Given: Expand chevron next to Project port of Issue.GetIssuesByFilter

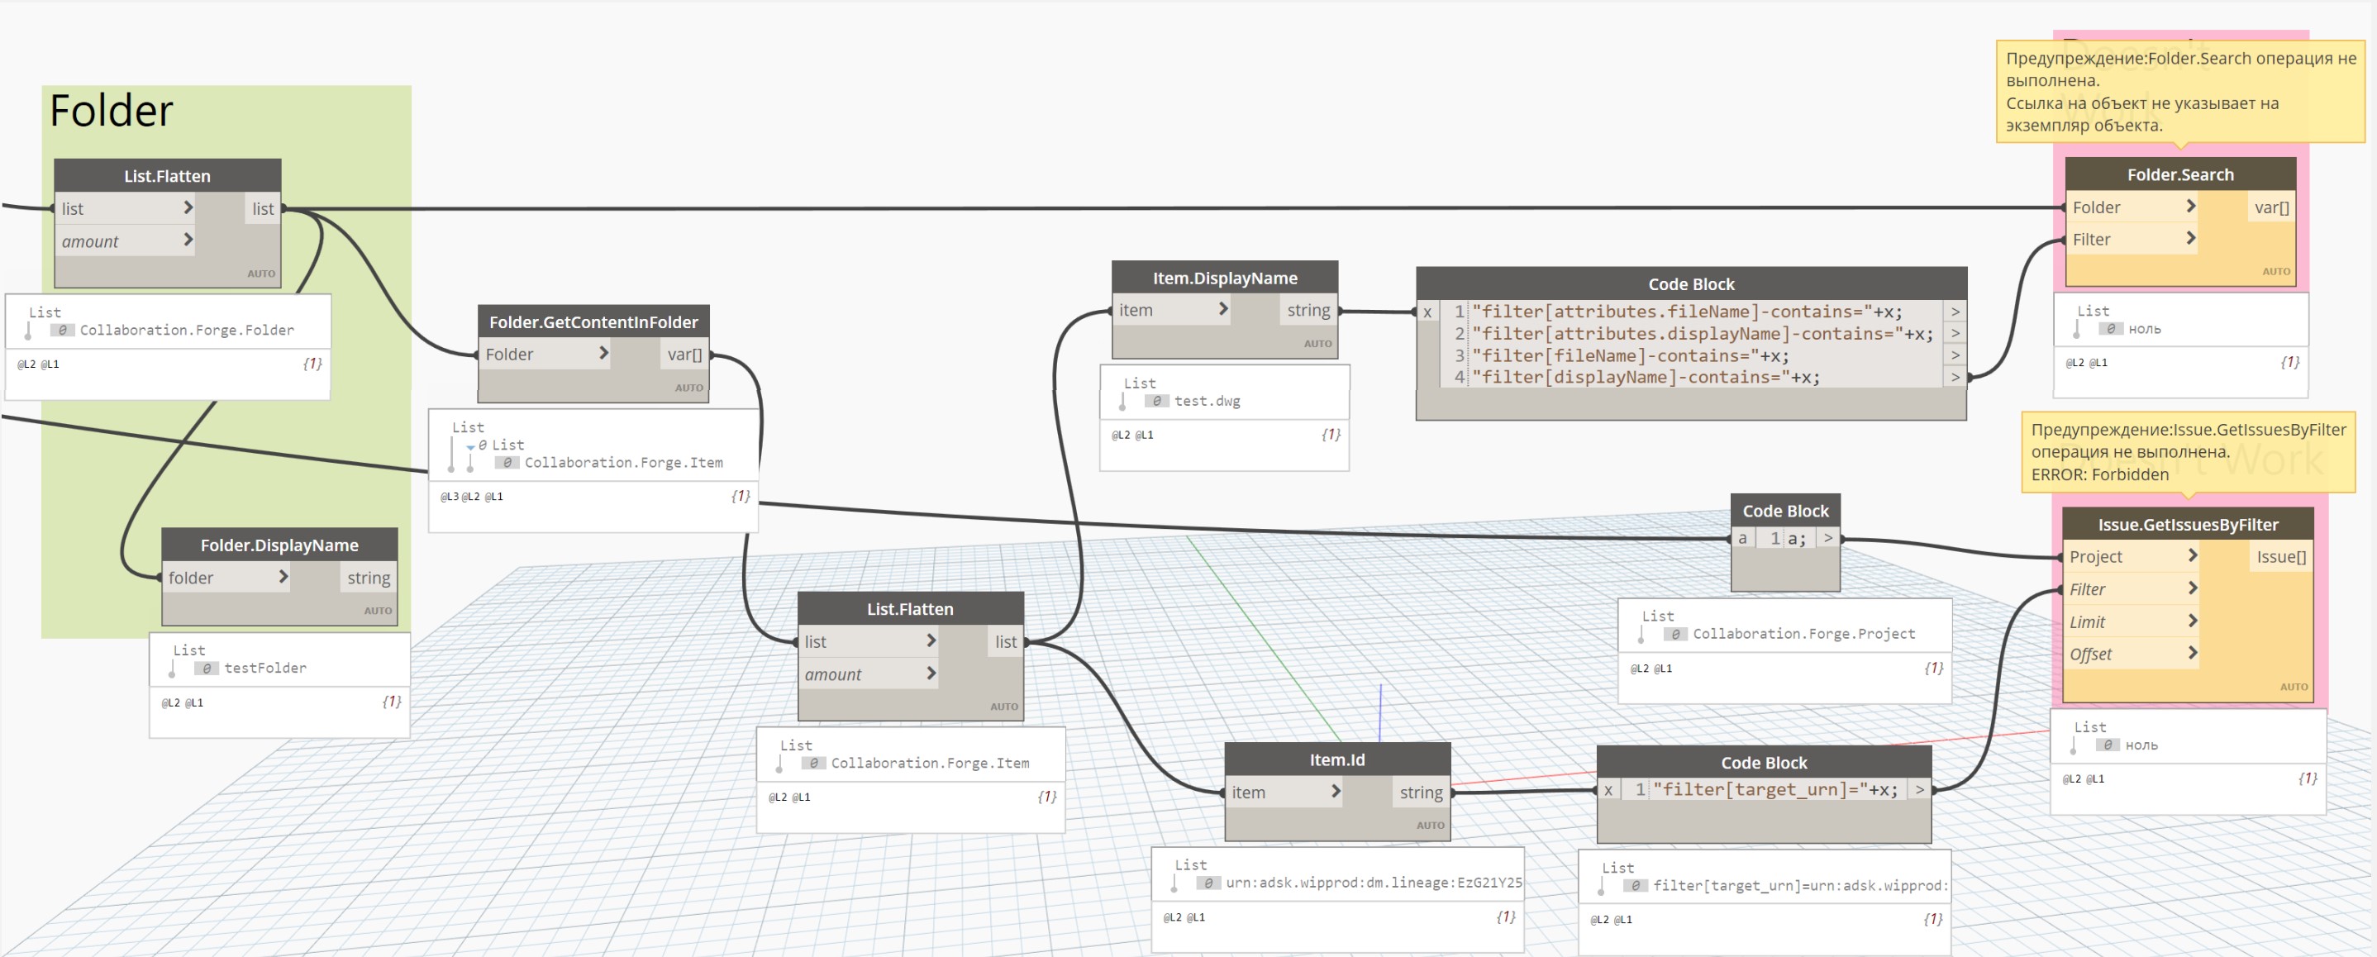Looking at the screenshot, I should [2193, 555].
